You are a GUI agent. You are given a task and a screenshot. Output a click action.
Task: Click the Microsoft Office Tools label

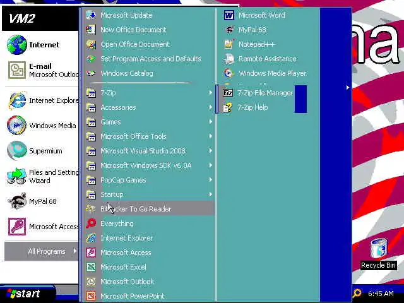tap(133, 136)
